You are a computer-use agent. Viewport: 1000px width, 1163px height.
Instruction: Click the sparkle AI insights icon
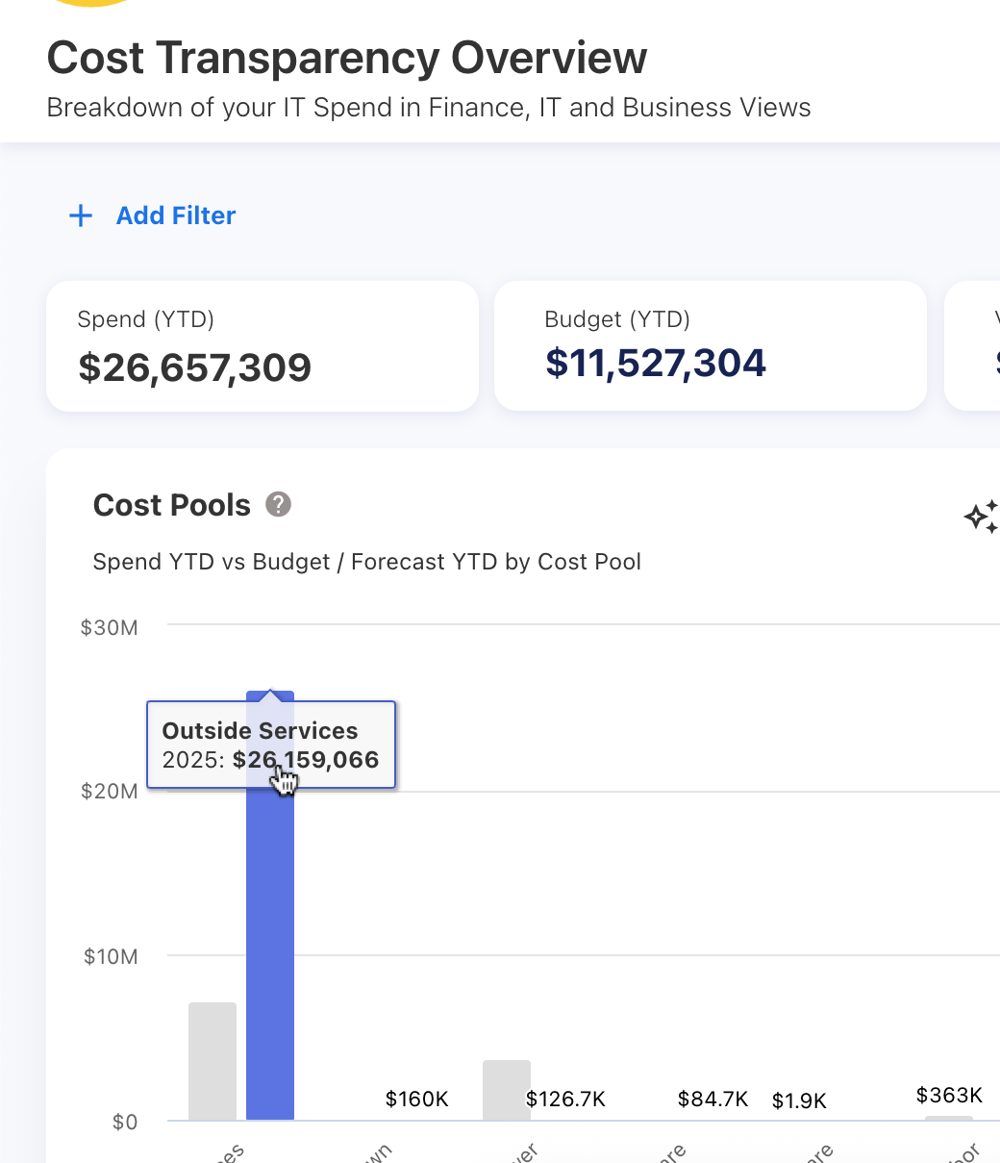pyautogui.click(x=981, y=518)
